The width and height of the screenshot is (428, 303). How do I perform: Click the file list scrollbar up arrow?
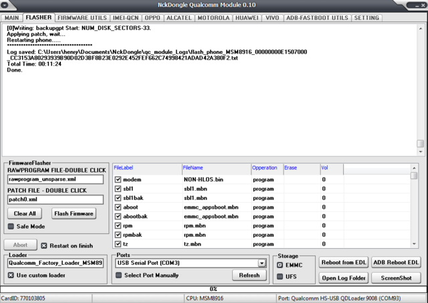(x=414, y=168)
